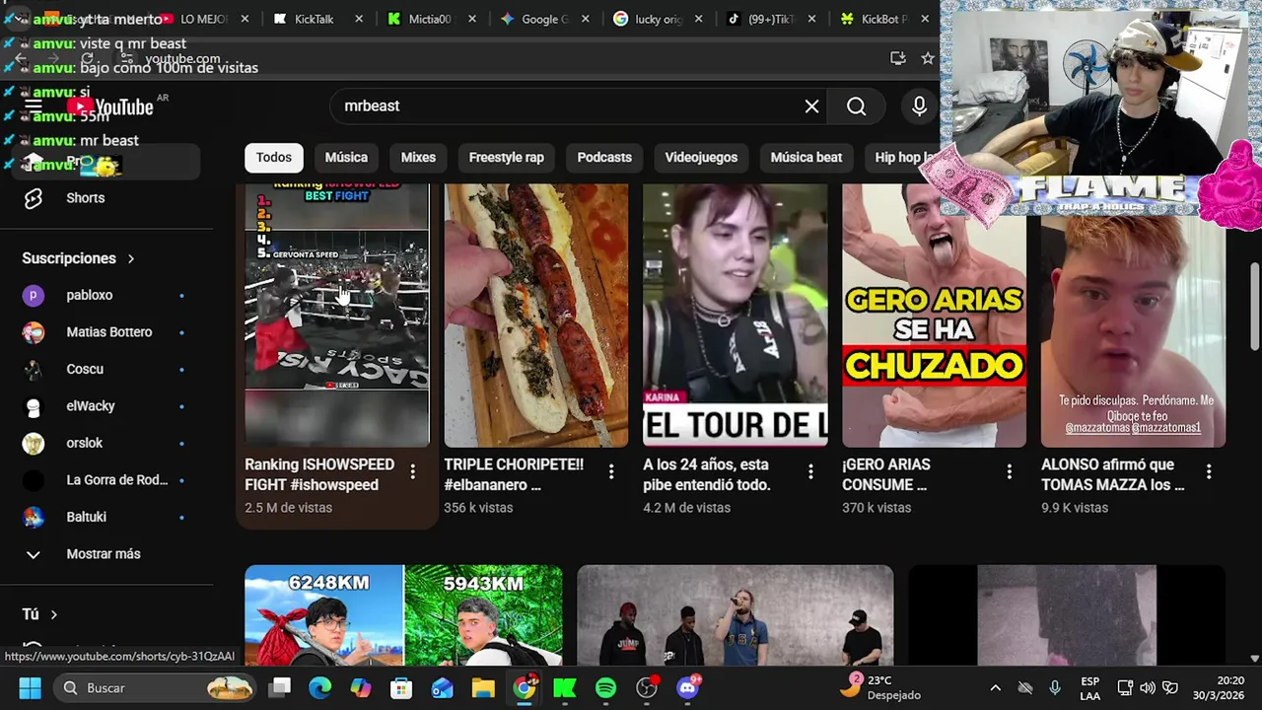Open options for GERO ARIAS CONSUME short

point(1009,472)
